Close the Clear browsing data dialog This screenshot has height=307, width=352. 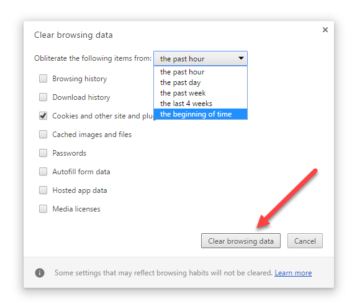[x=325, y=30]
